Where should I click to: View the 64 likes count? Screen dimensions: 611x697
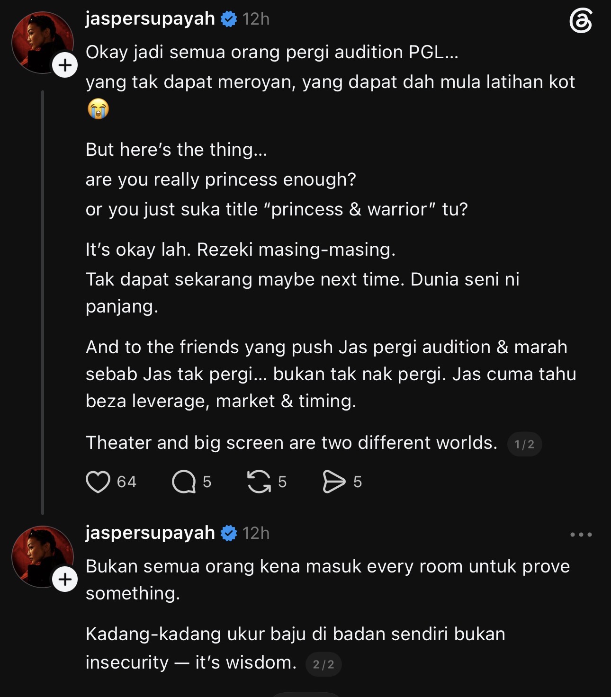pyautogui.click(x=126, y=482)
